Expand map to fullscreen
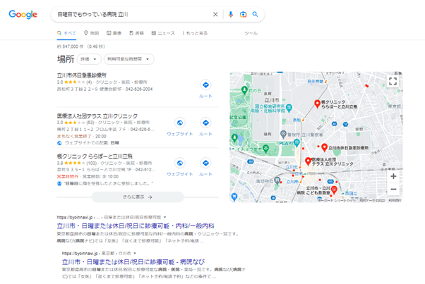This screenshot has height=284, width=425. click(393, 81)
